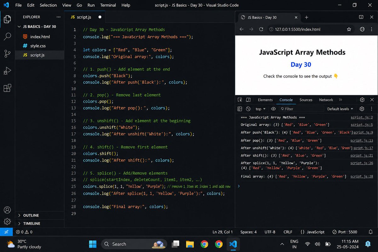Click VS Code icon in taskbar

coord(233,244)
